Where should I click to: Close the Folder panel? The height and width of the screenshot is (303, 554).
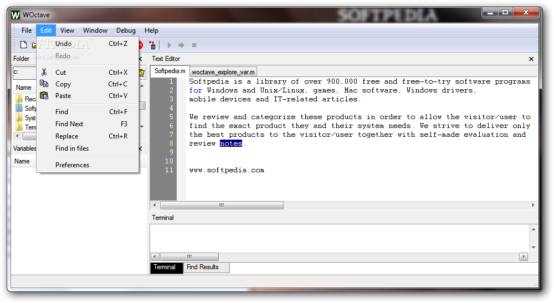141,59
